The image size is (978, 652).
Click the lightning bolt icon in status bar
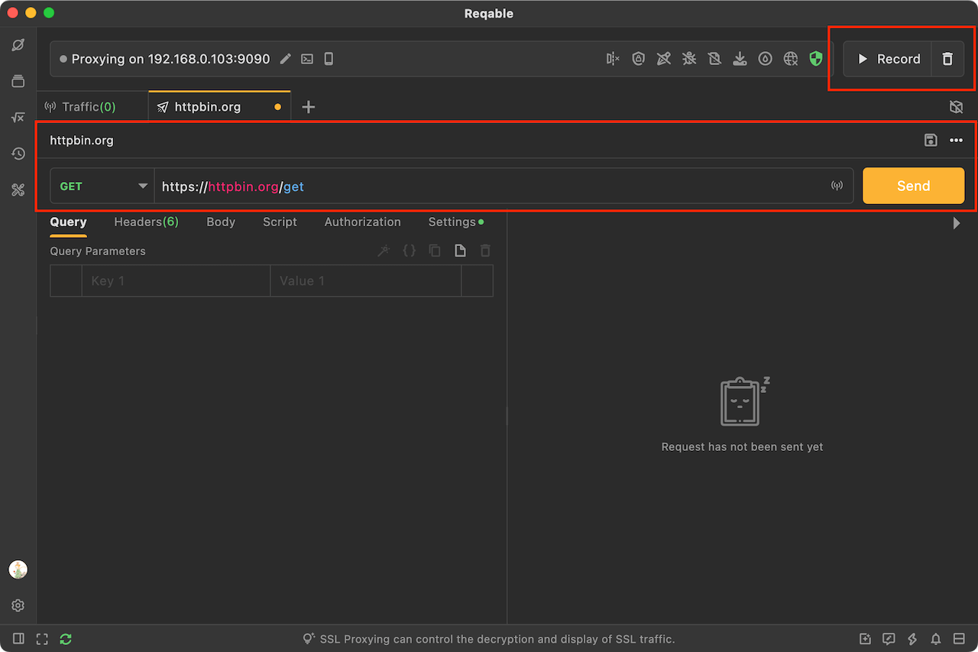click(x=912, y=639)
